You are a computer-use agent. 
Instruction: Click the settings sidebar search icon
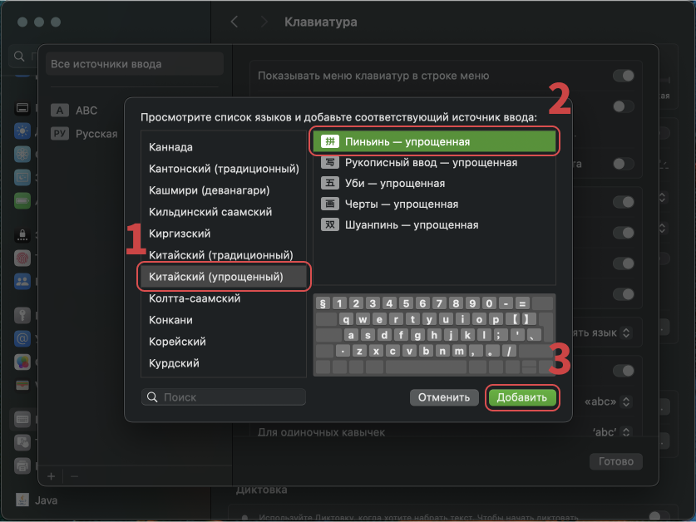point(19,56)
